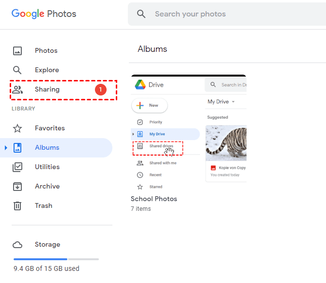
Task: Click the Google Photos logo
Action: pos(44,14)
